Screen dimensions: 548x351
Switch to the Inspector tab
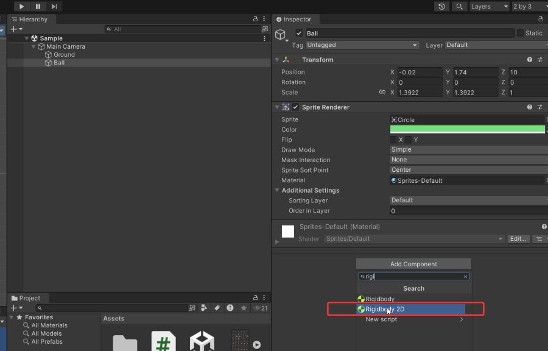(293, 19)
